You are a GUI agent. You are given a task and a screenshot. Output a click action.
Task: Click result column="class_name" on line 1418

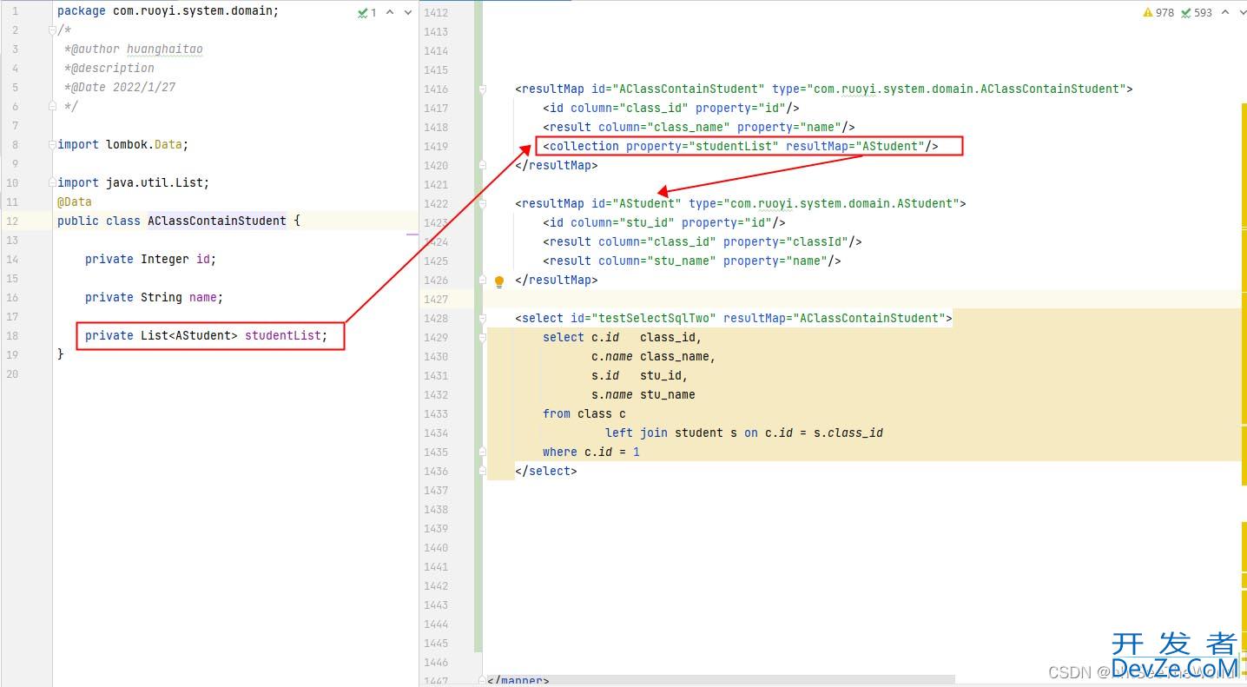(699, 127)
